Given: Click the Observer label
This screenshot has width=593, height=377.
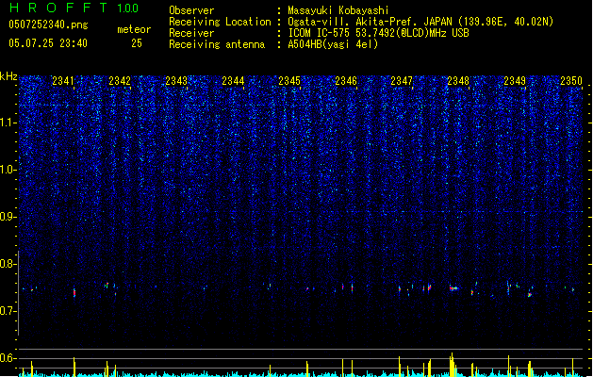Looking at the screenshot, I should (191, 10).
